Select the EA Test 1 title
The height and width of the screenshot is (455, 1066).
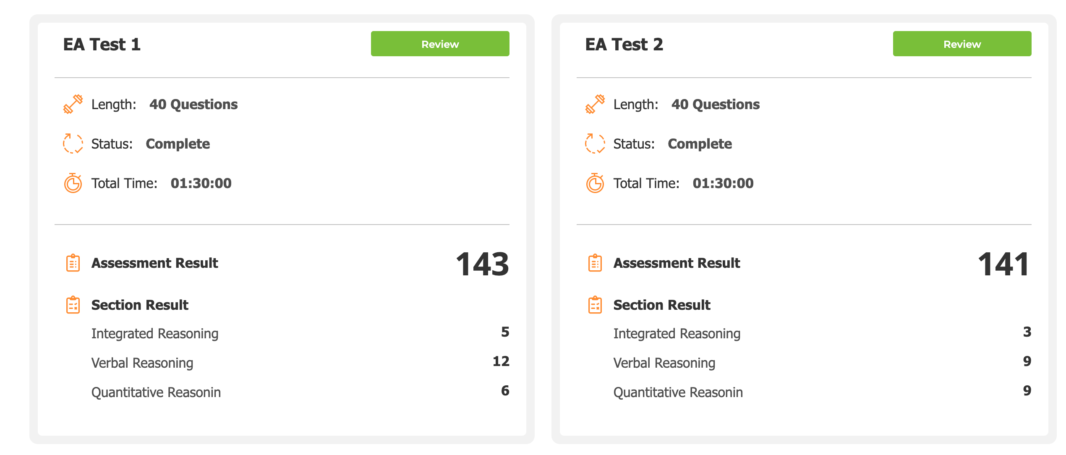tap(102, 44)
